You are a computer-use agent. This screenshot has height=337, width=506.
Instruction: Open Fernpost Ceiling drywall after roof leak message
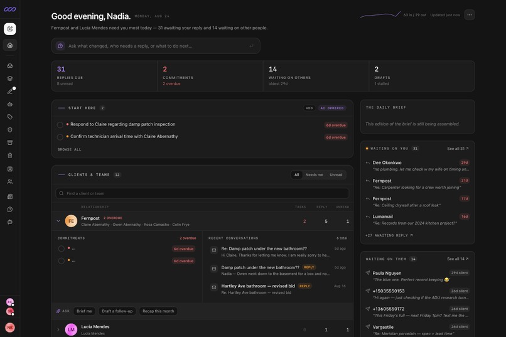417,202
